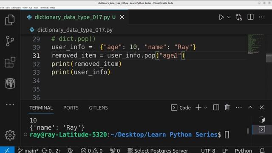Close the terminal panel
Image resolution: width=272 pixels, height=153 pixels.
[262, 108]
